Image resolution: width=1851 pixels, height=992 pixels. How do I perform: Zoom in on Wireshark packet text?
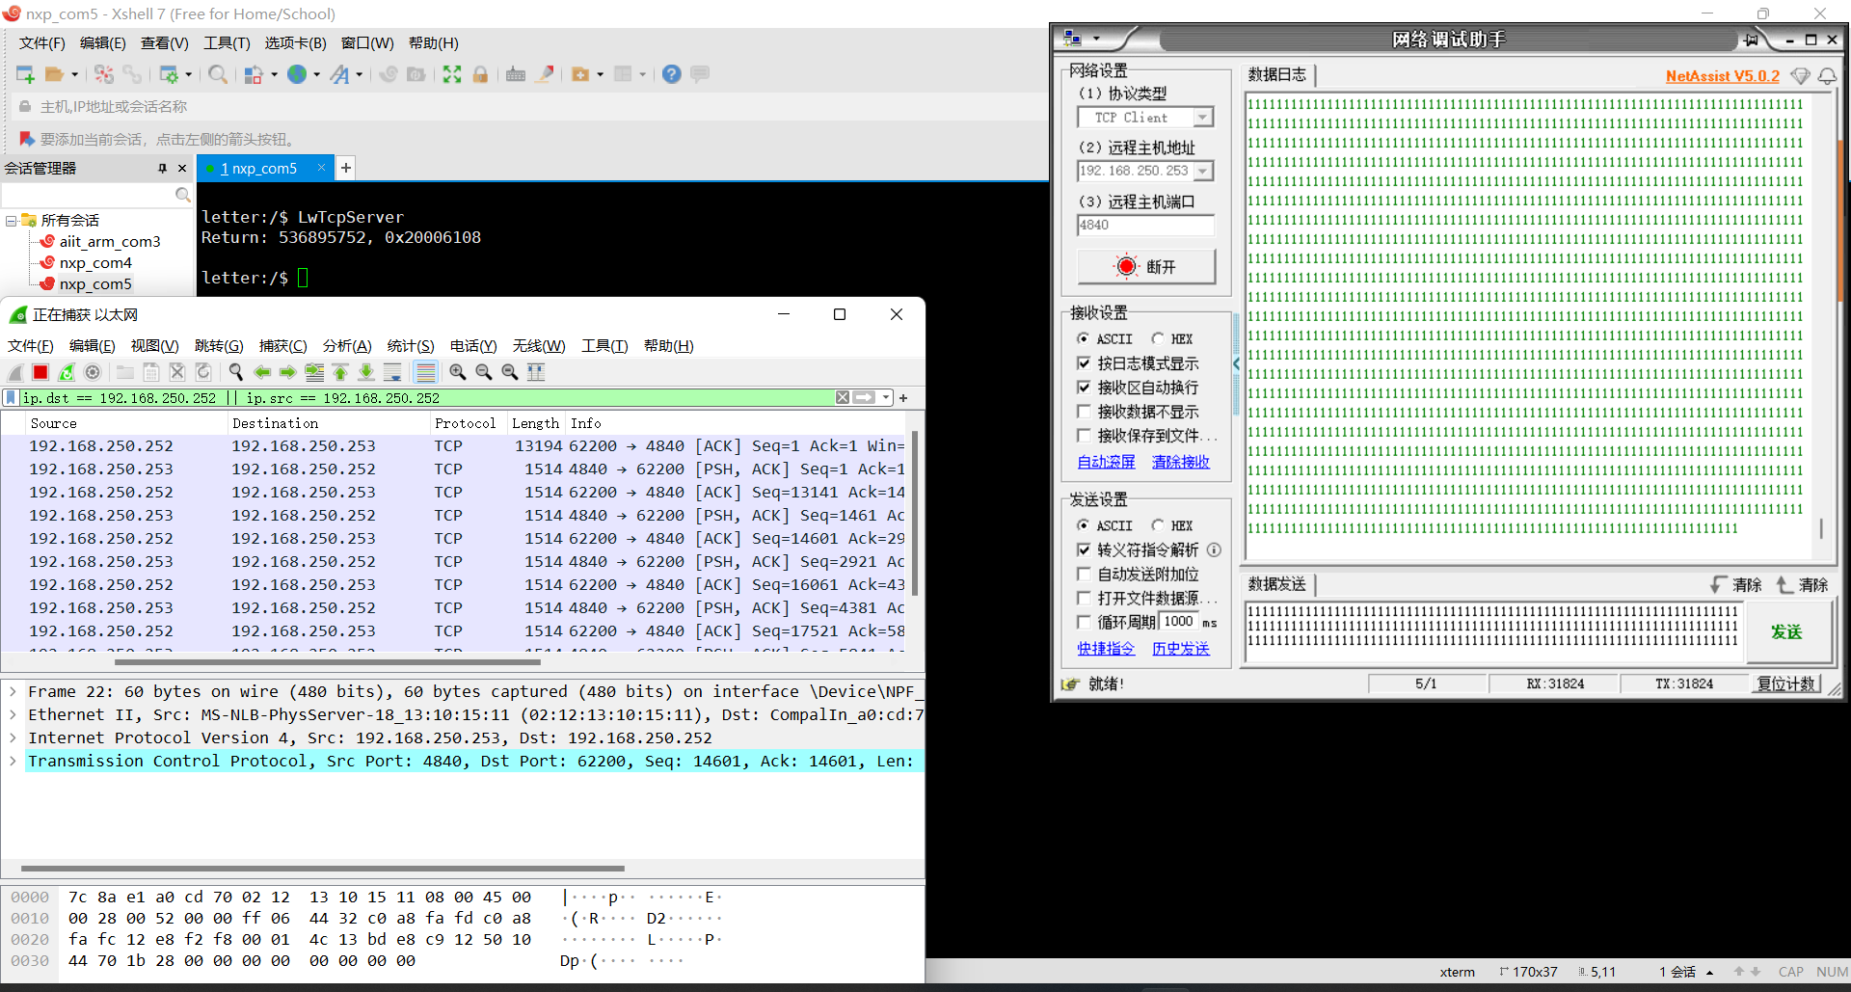(458, 372)
